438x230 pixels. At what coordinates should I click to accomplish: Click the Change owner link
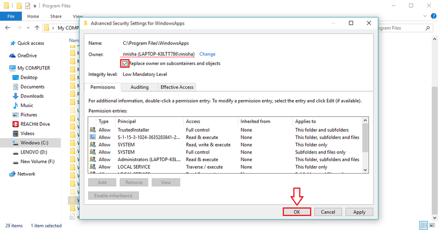coord(208,54)
